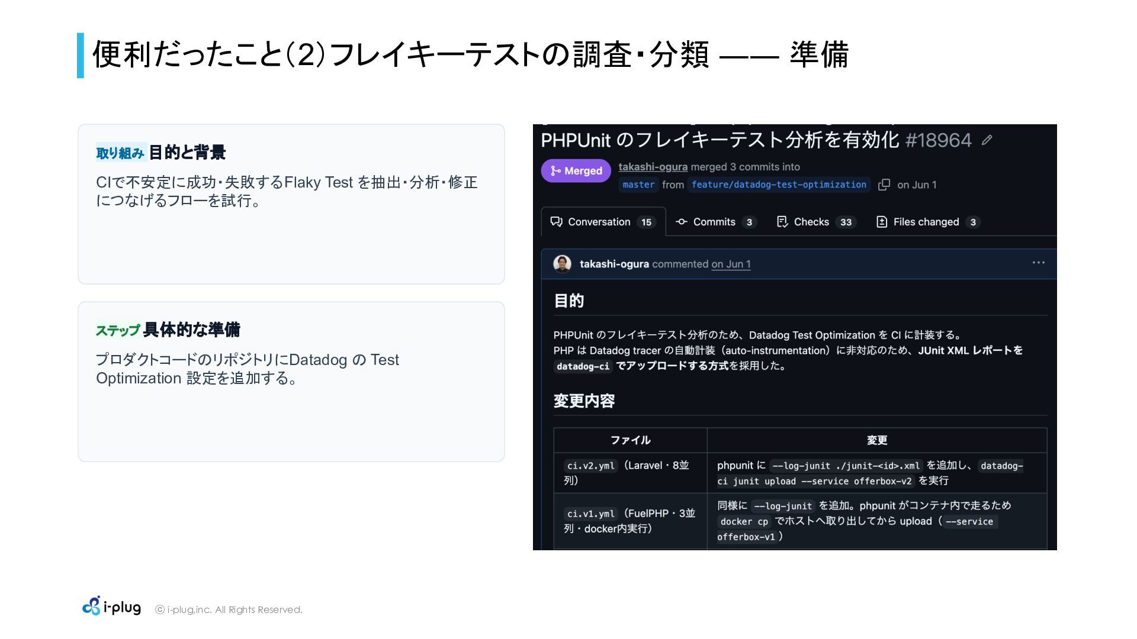Click the pull request title text

(x=720, y=140)
